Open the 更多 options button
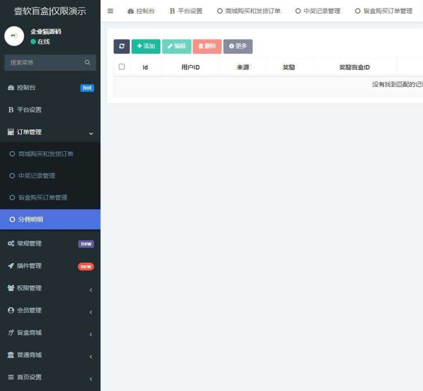This screenshot has height=391, width=423. [x=237, y=46]
